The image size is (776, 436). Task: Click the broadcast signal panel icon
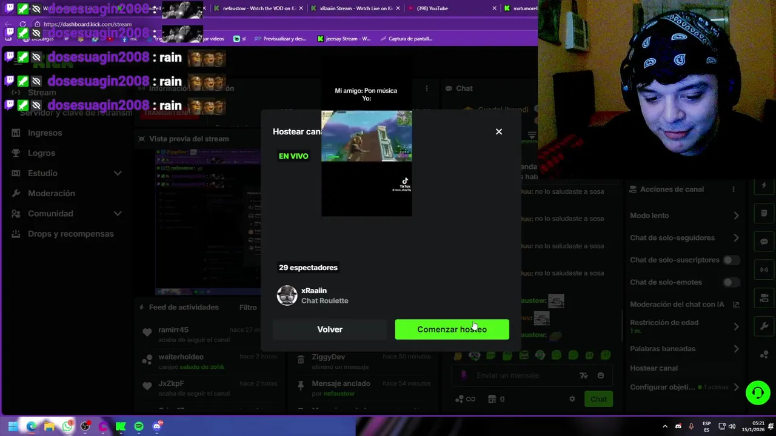[x=764, y=269]
